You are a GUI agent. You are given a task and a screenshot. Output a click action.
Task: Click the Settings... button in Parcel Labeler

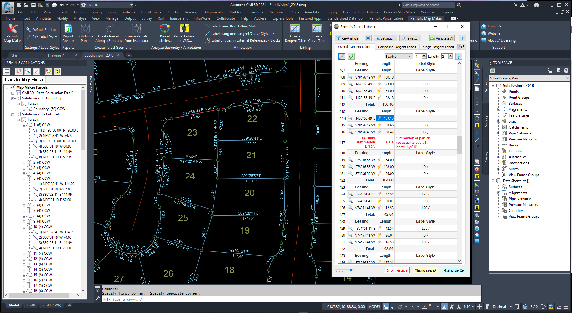pyautogui.click(x=385, y=38)
